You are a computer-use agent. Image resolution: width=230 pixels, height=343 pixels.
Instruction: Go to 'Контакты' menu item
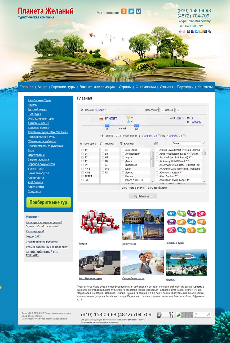click(205, 87)
